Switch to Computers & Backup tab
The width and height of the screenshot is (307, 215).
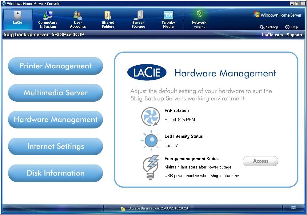pos(48,19)
